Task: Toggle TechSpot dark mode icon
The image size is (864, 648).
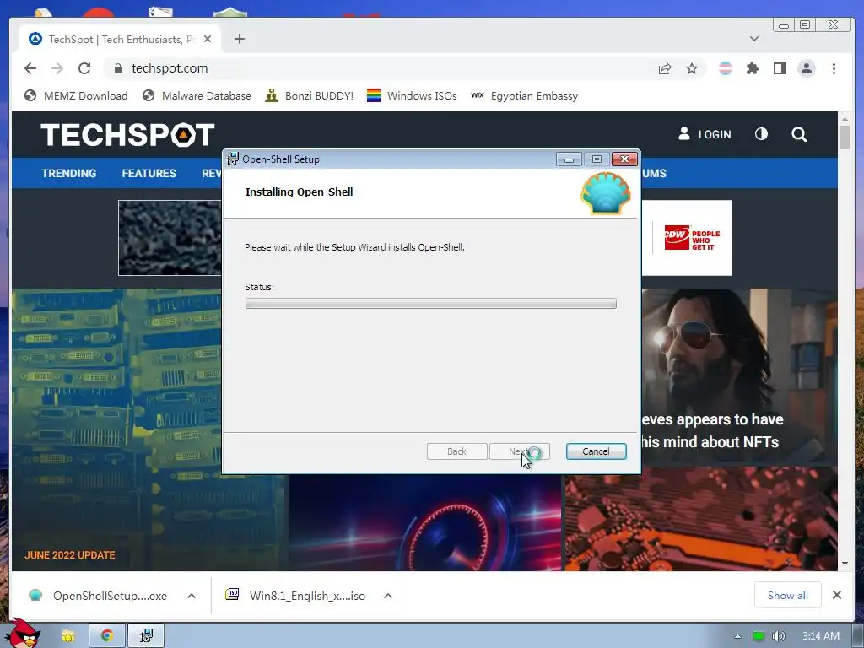Action: [x=761, y=134]
